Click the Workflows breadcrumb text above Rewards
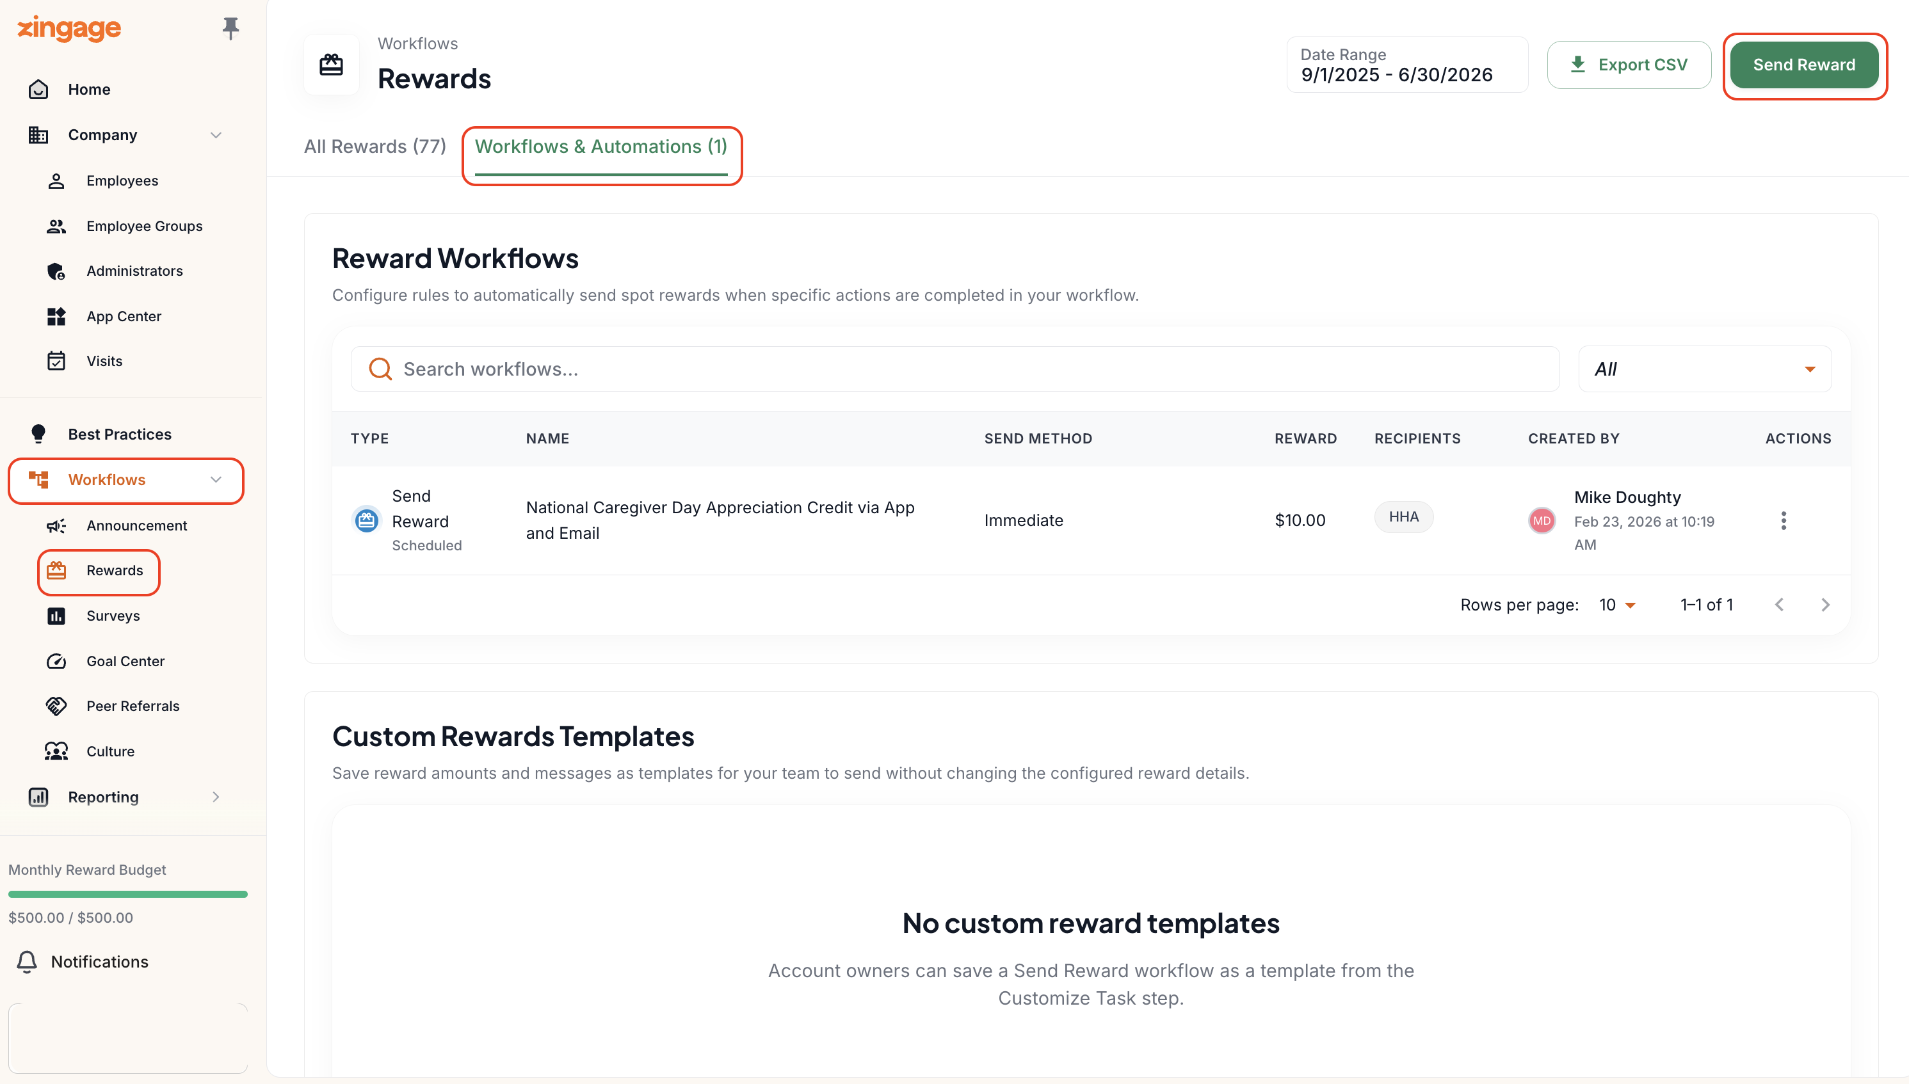The height and width of the screenshot is (1084, 1909). pos(418,44)
